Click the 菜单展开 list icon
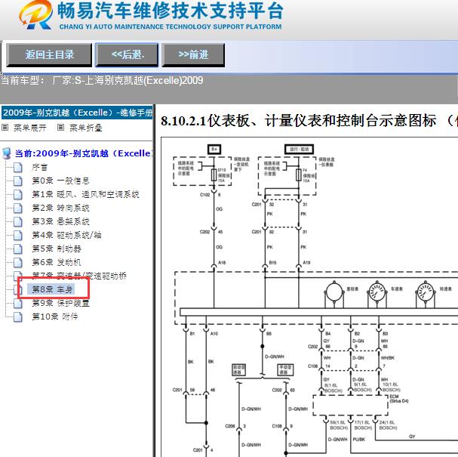458x457 pixels. tap(5, 128)
